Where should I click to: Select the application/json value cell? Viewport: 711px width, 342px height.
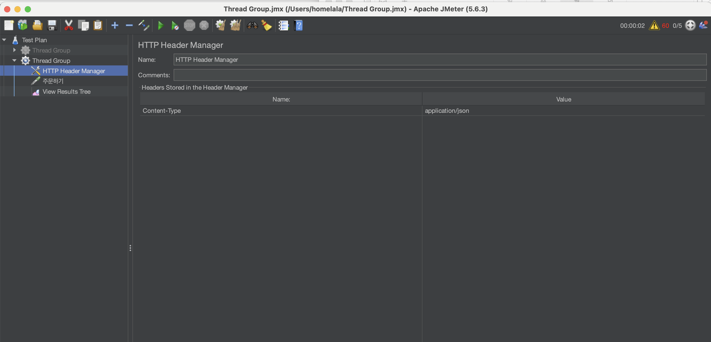[x=447, y=111]
